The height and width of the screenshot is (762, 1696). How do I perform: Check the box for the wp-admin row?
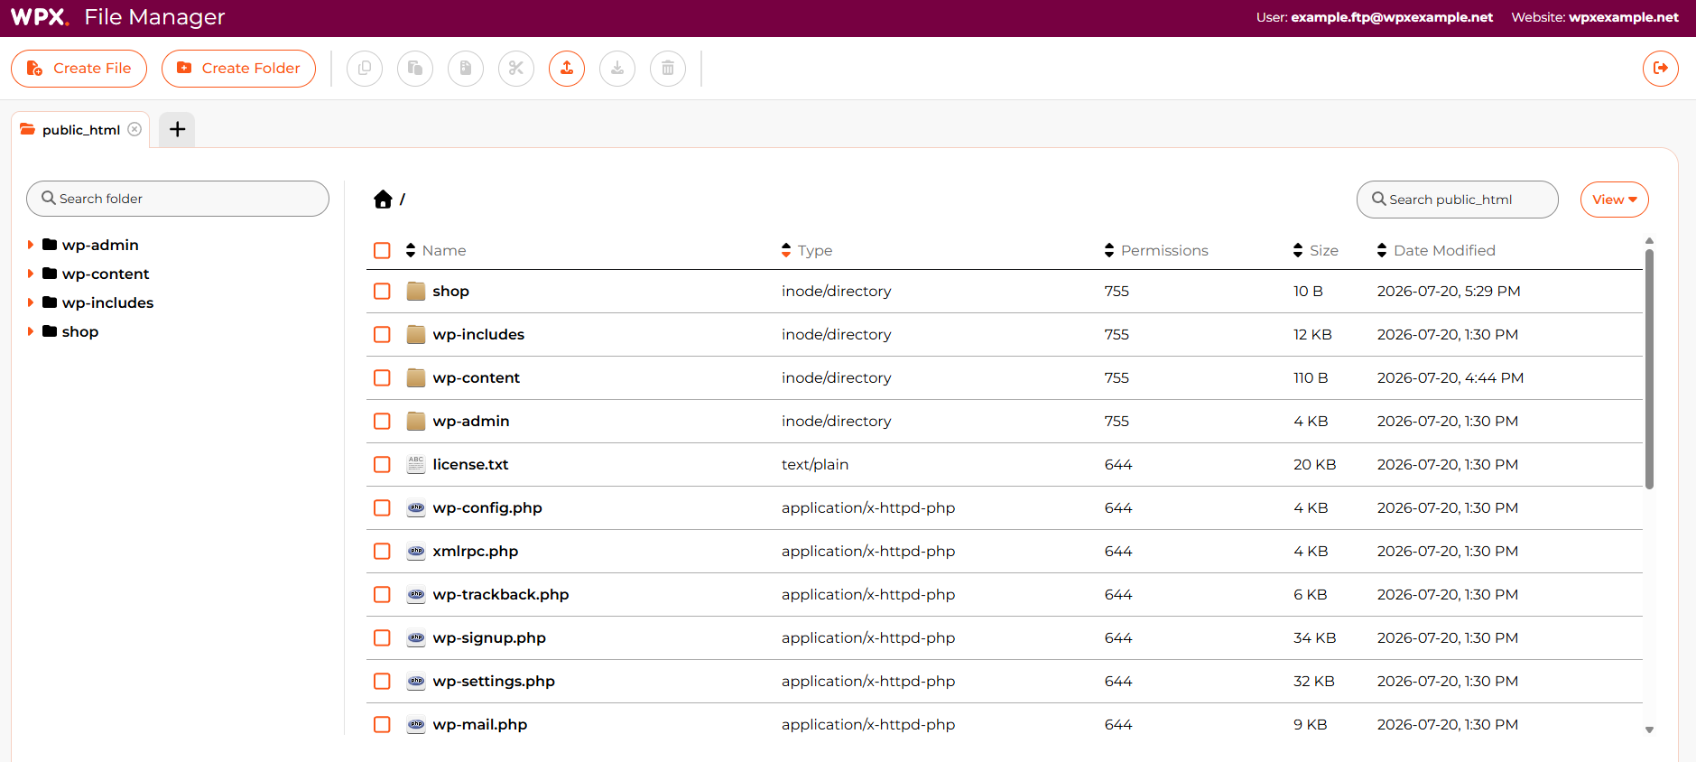pos(383,421)
